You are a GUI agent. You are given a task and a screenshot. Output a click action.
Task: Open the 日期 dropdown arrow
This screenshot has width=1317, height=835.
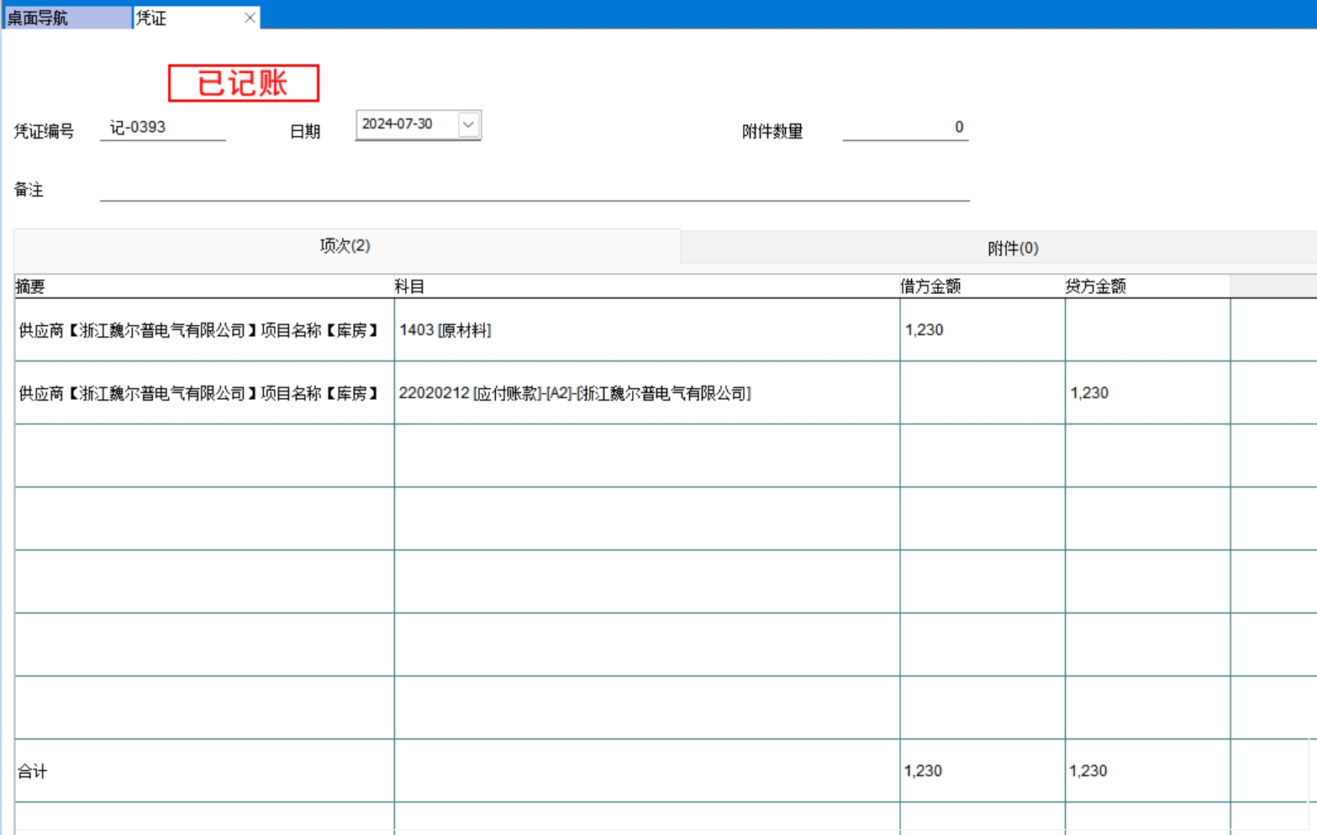point(468,124)
